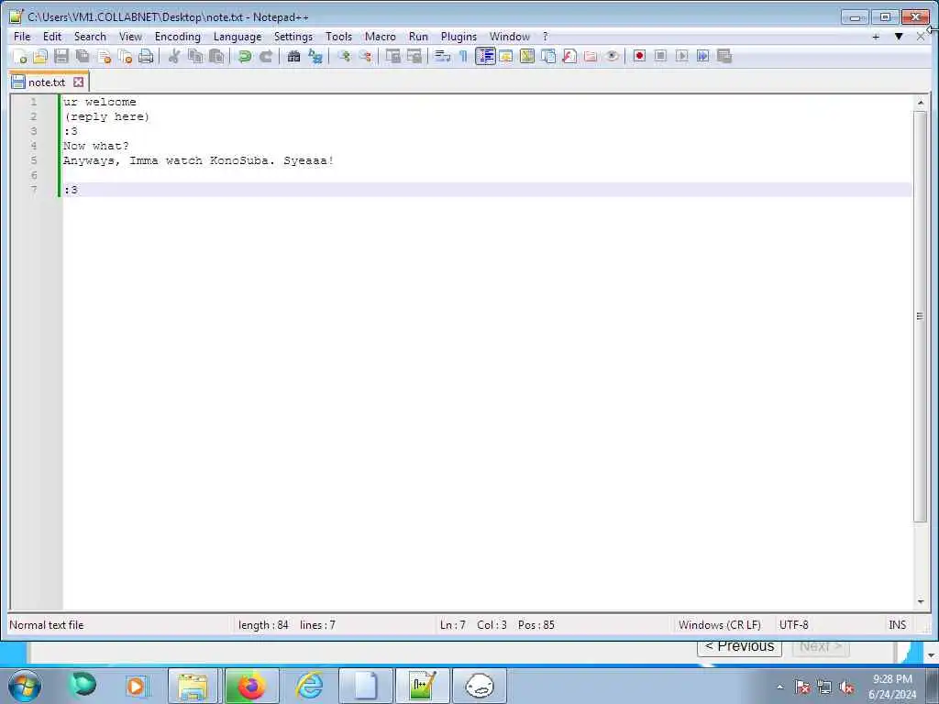Click the Save recorded macro icon
Viewport: 939px width, 704px height.
[724, 56]
